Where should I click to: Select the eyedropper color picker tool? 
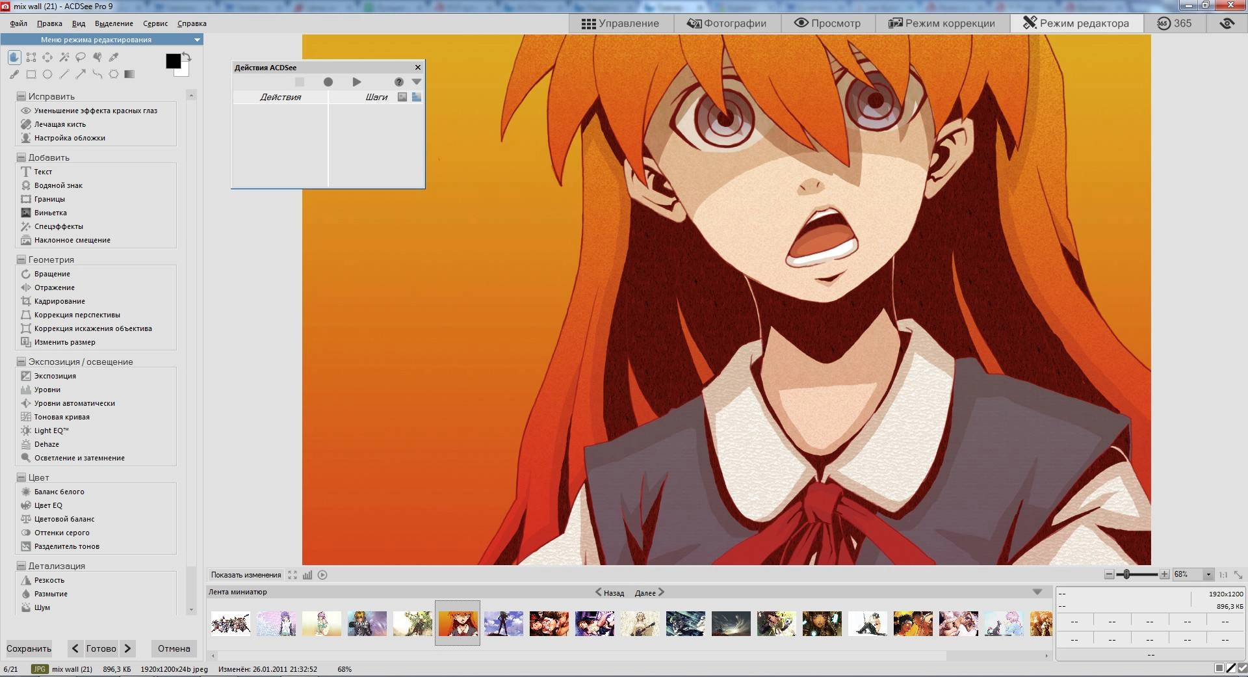(114, 57)
